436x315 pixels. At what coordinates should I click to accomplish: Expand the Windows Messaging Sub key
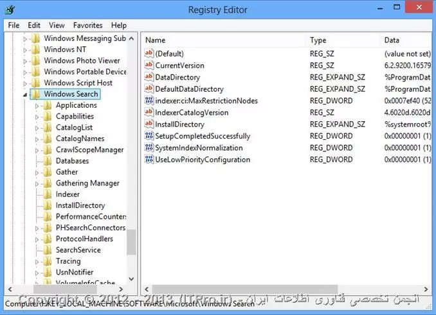(25, 39)
